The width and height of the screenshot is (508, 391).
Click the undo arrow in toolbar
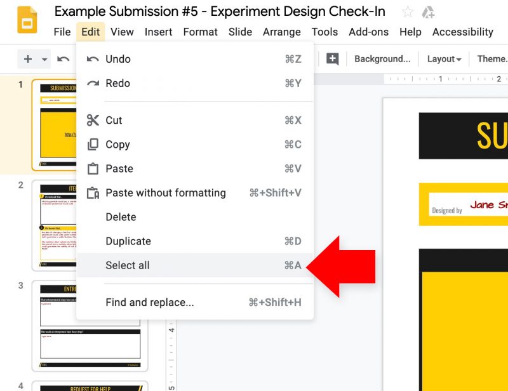(x=63, y=59)
